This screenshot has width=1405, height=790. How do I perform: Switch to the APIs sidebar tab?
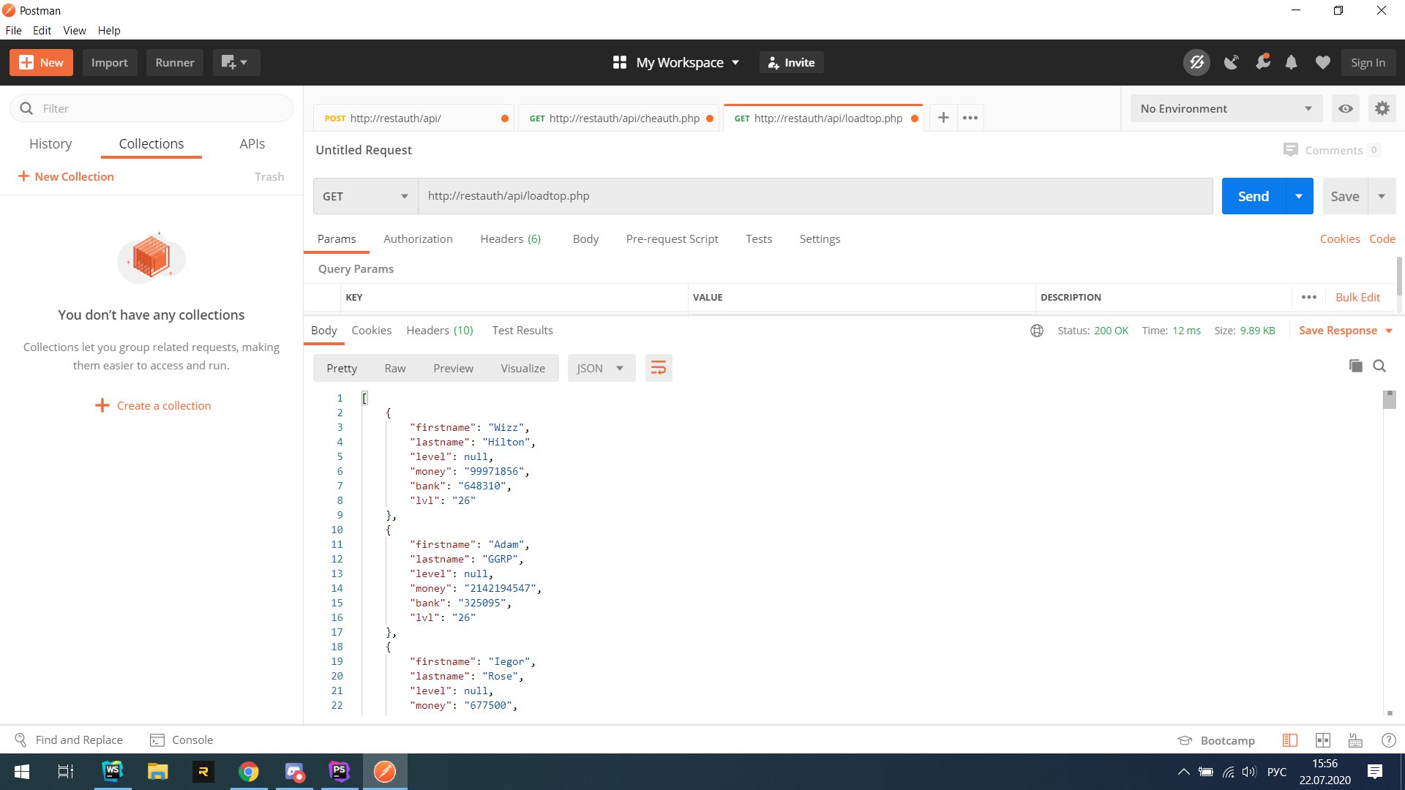[252, 144]
